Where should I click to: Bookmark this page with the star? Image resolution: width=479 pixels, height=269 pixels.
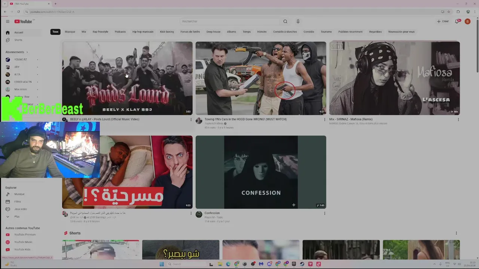pos(449,12)
